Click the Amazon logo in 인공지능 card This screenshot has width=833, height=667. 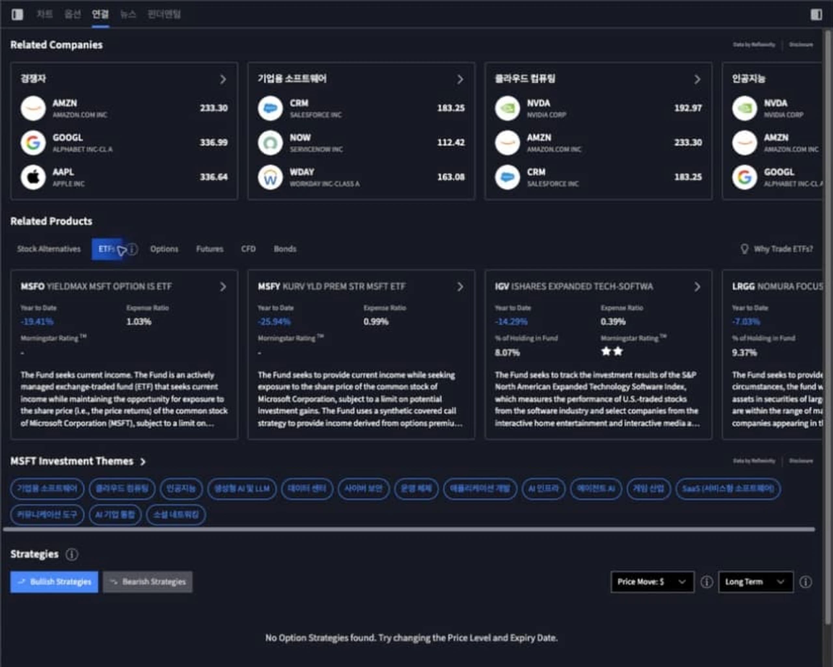[744, 143]
